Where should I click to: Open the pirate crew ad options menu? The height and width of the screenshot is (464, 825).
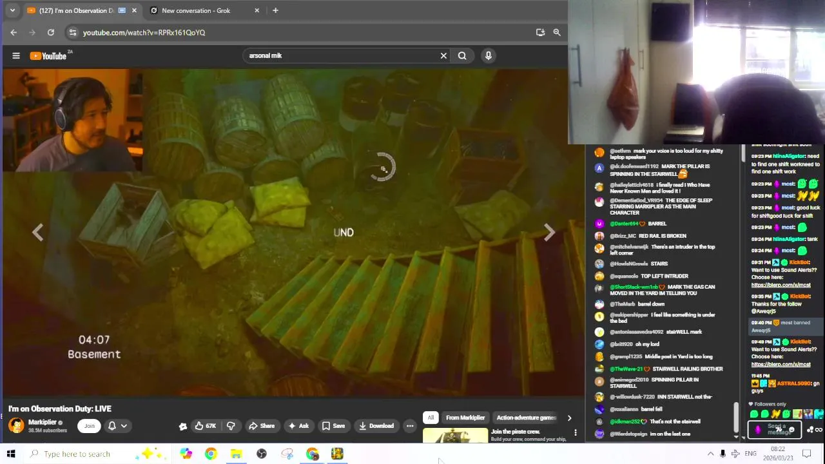click(x=576, y=432)
